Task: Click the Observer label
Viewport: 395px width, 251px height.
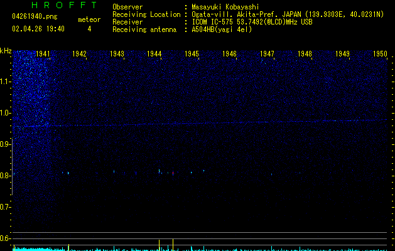Action: pos(127,7)
